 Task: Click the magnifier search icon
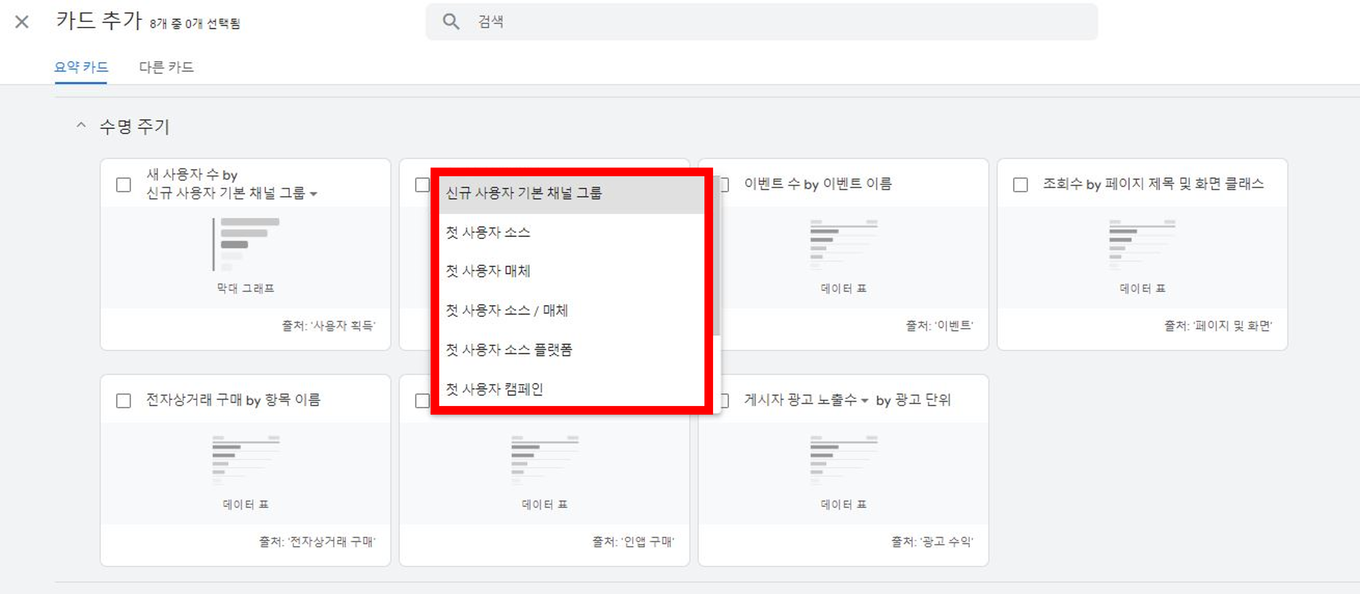(x=451, y=22)
